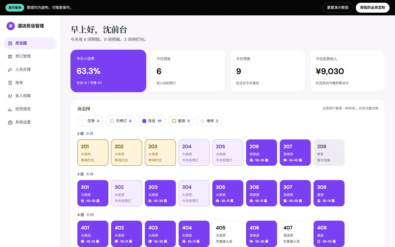Select room 408 suite

click(x=329, y=234)
